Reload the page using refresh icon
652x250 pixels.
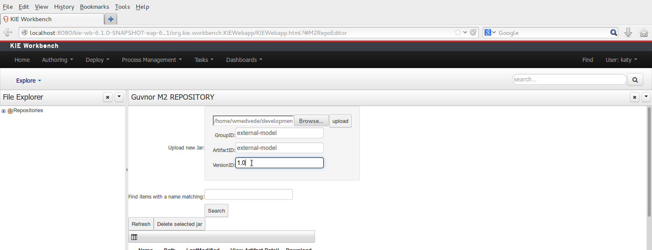473,32
